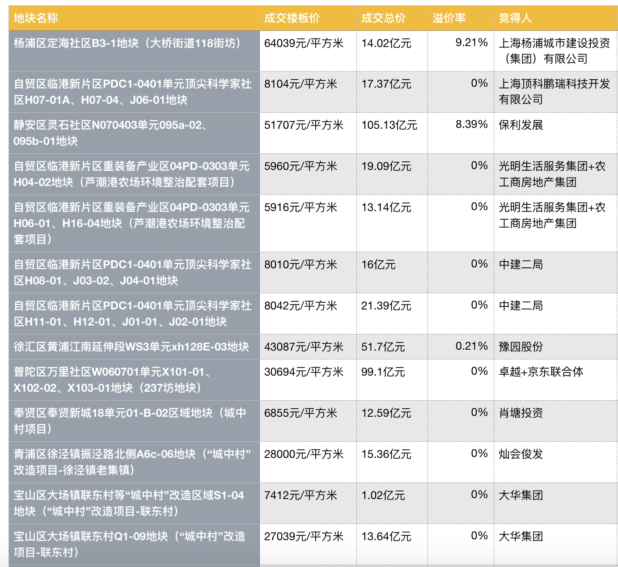Click the 0.21% premium rate

[x=472, y=346]
